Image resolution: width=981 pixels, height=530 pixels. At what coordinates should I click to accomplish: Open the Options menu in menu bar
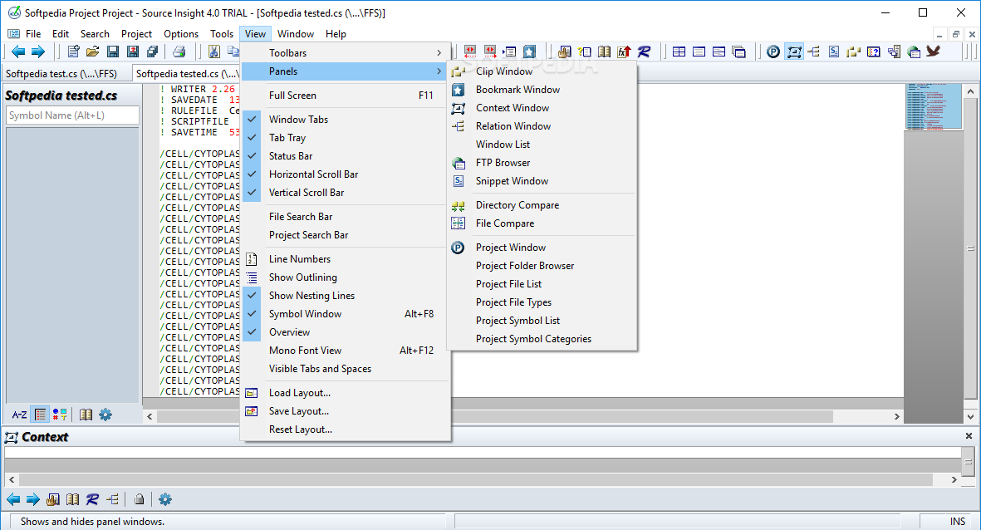181,34
